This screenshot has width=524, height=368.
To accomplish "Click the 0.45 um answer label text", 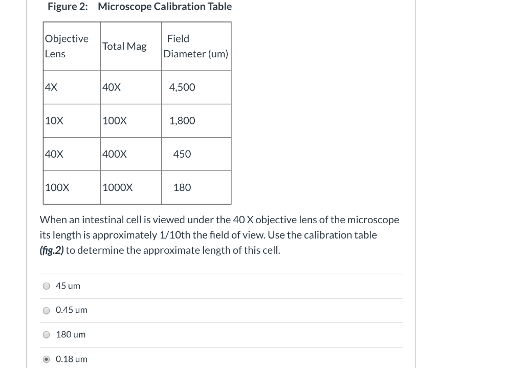I will (71, 310).
